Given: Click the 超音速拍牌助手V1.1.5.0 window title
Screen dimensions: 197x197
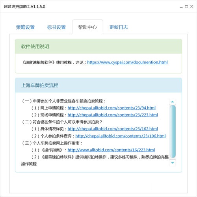Looking at the screenshot, I should pos(24,7).
